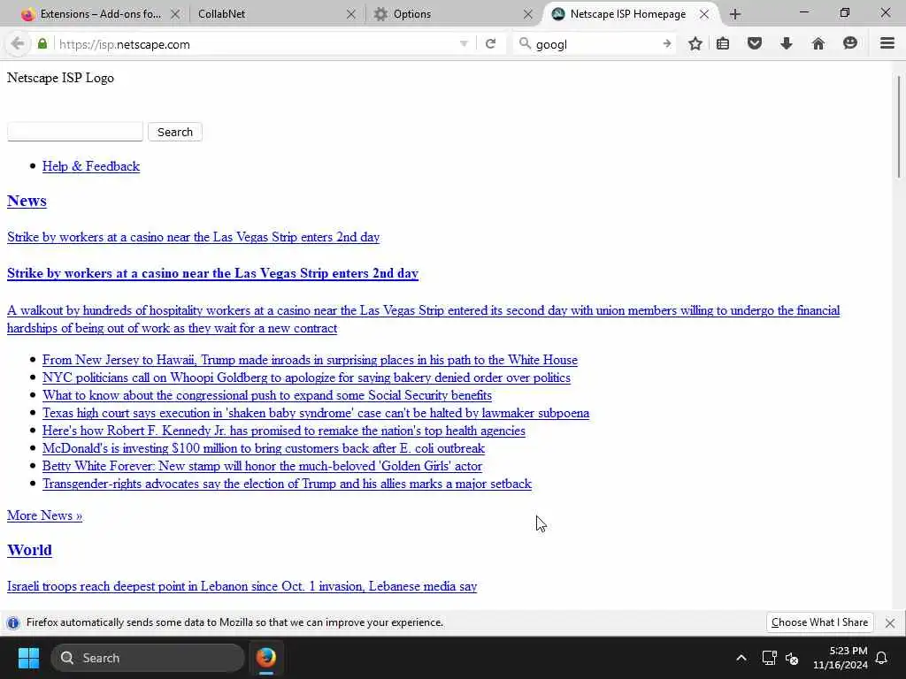
Task: Open the Texas high court execution story
Action: tap(316, 413)
